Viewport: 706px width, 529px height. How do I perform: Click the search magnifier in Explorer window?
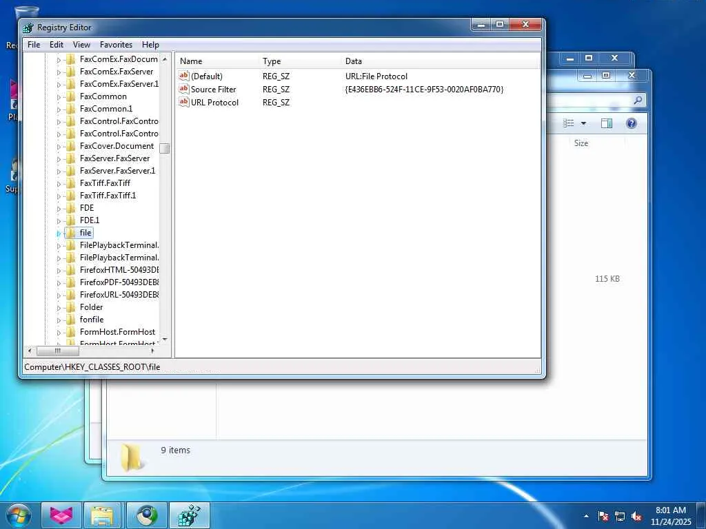pos(638,100)
